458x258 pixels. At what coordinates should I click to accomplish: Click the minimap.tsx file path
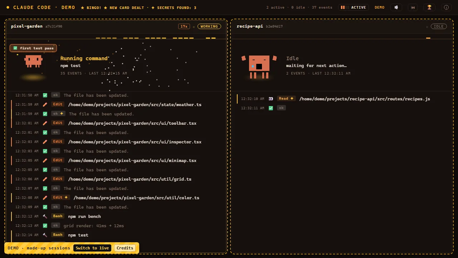tap(132, 161)
